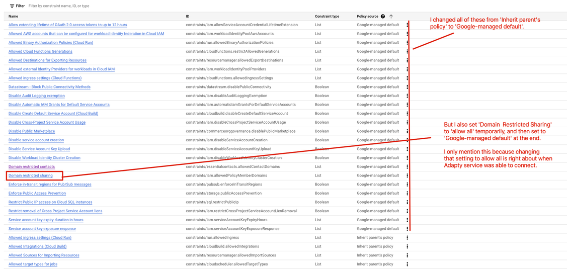567x269 pixels.
Task: Open menu for Allowed ingress settings (Cloud Run) row
Action: point(408,237)
